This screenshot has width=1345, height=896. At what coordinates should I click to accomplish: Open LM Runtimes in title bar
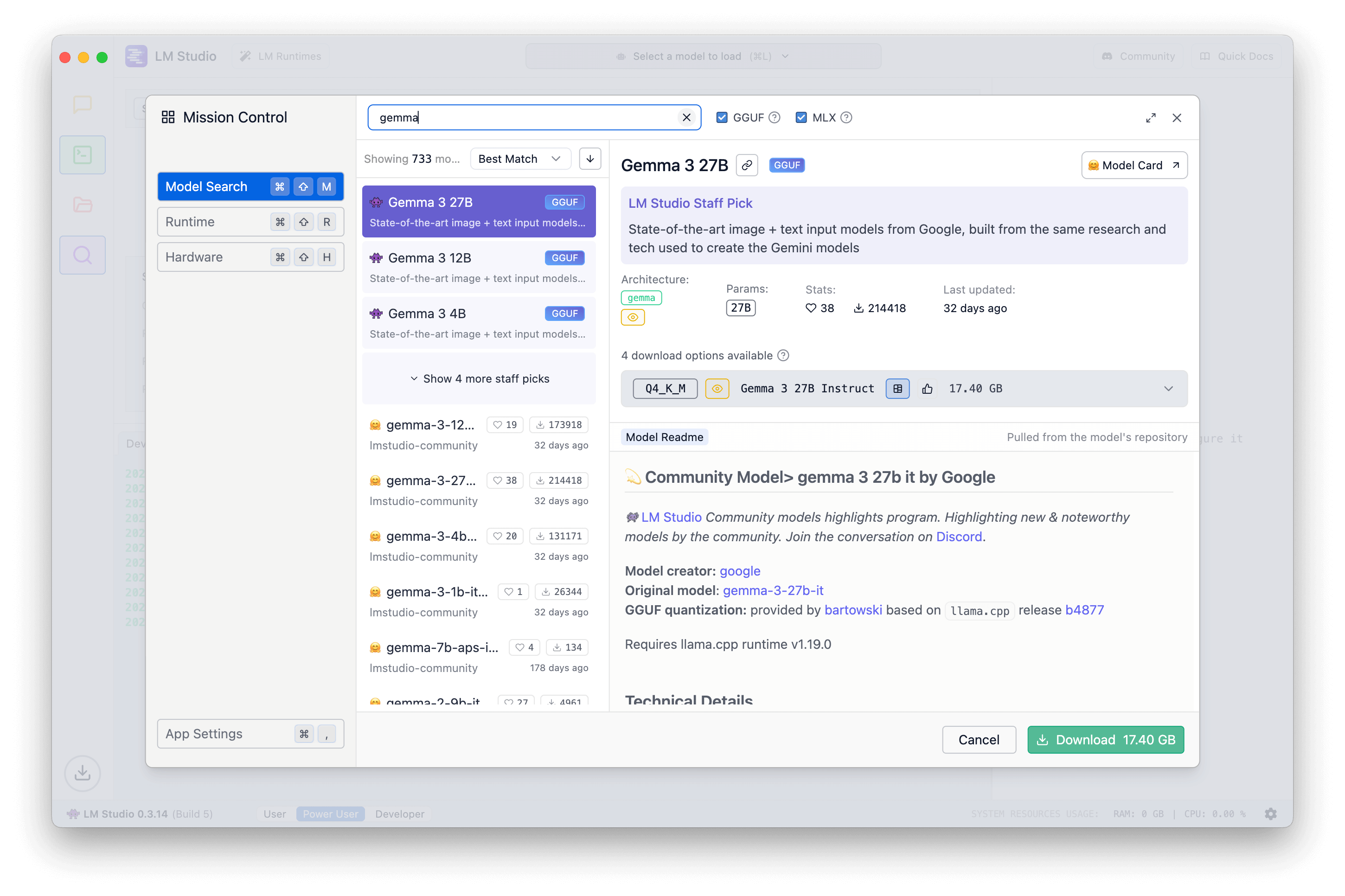point(281,56)
